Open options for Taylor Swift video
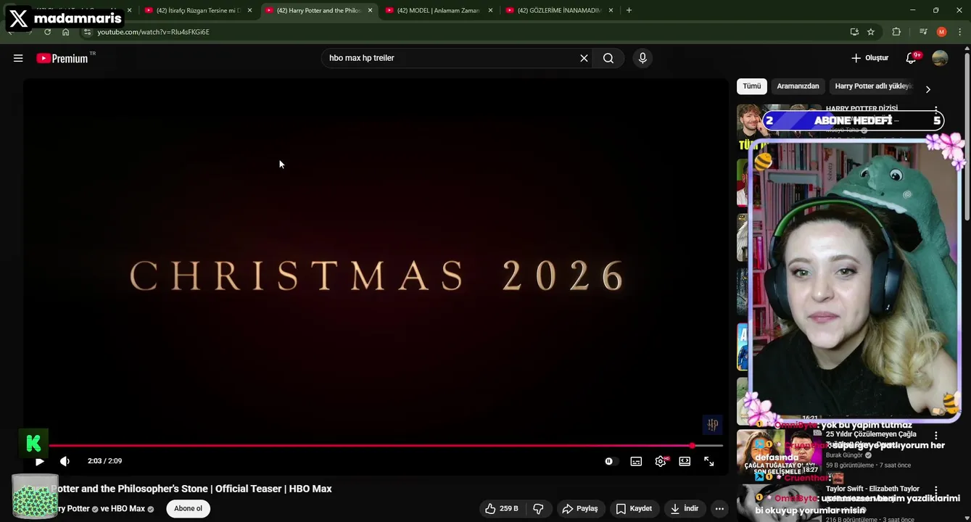This screenshot has width=971, height=522. pos(936,491)
